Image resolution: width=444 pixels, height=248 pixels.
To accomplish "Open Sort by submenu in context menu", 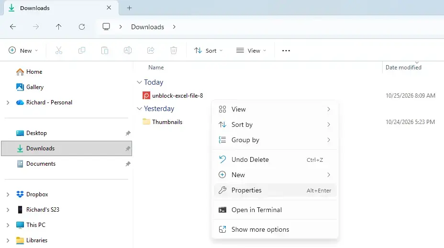I will point(275,124).
